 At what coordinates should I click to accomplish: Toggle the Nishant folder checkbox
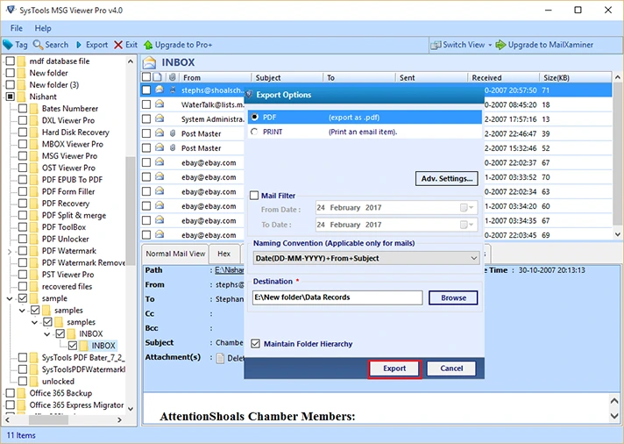pos(11,97)
